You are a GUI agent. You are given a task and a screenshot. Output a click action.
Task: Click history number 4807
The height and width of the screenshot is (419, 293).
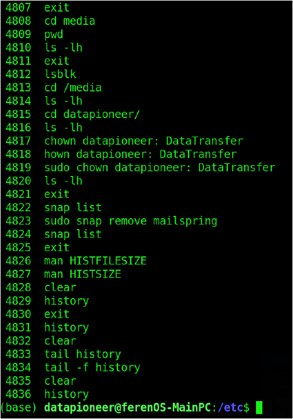pyautogui.click(x=18, y=8)
